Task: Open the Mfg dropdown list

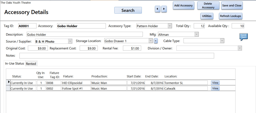Action: (197, 34)
